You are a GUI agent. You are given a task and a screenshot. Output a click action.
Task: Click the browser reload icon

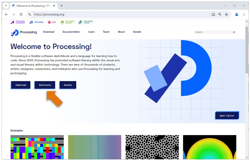coord(21,14)
